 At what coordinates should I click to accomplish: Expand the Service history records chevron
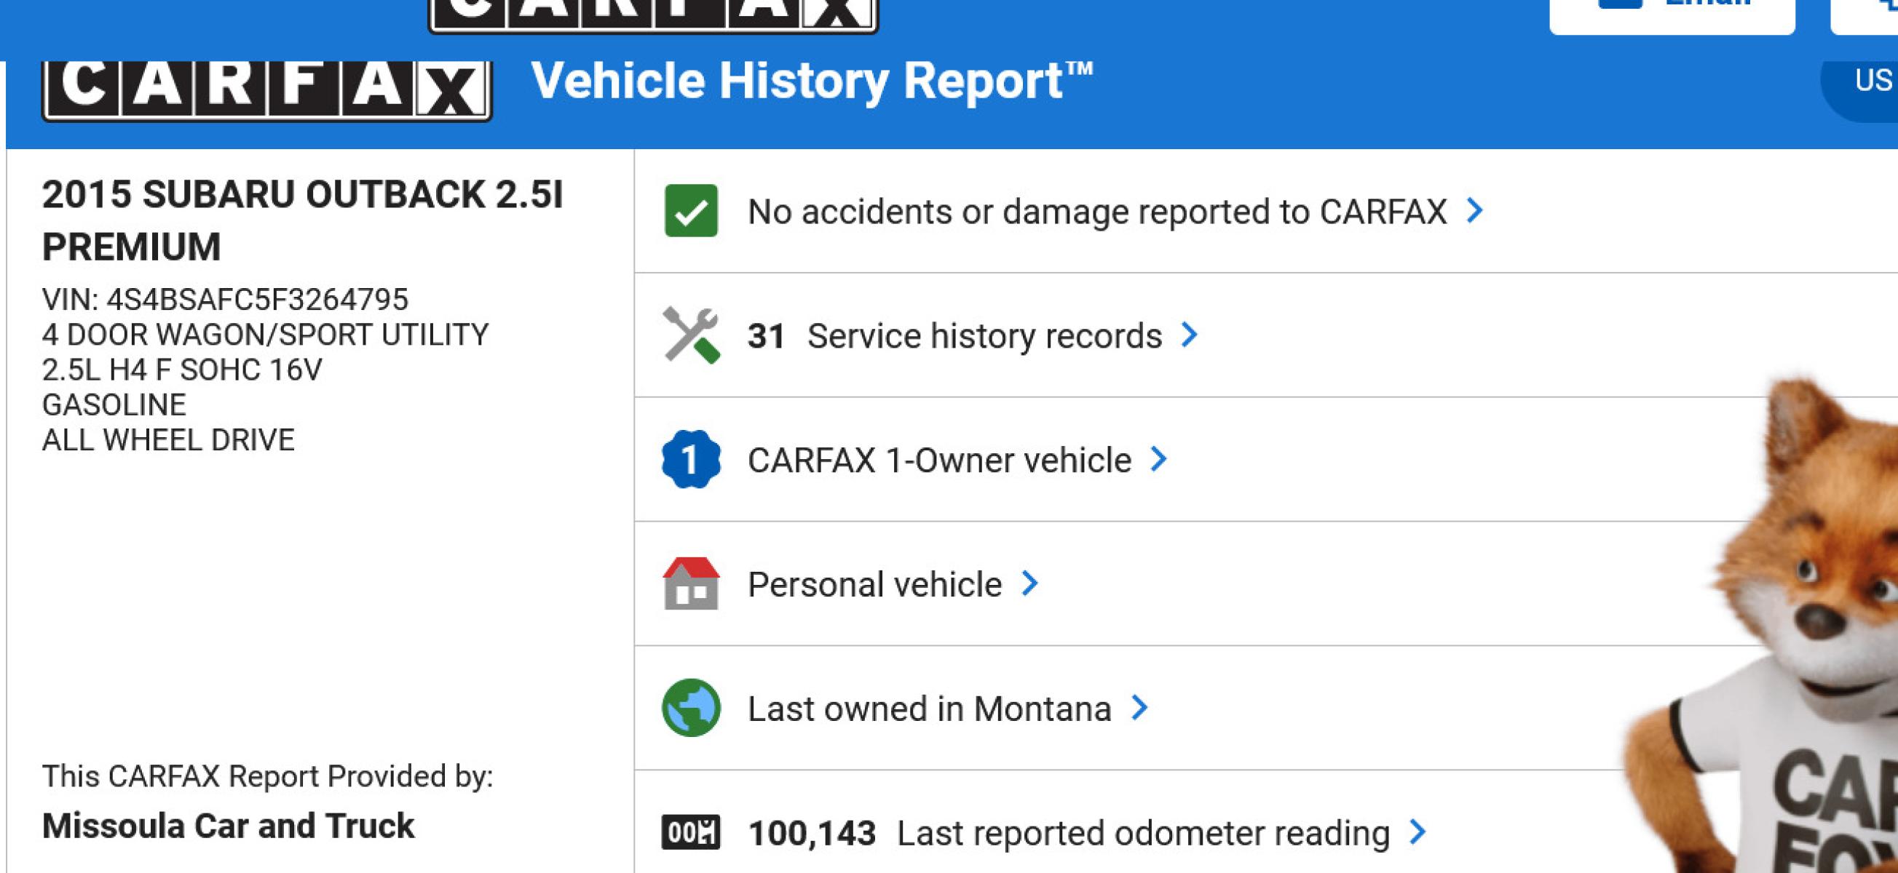[x=1189, y=335]
